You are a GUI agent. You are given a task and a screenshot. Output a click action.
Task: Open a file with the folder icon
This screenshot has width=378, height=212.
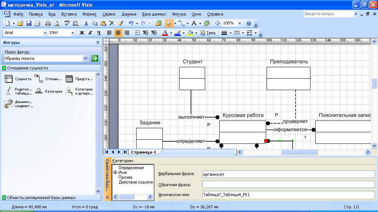tap(20, 23)
